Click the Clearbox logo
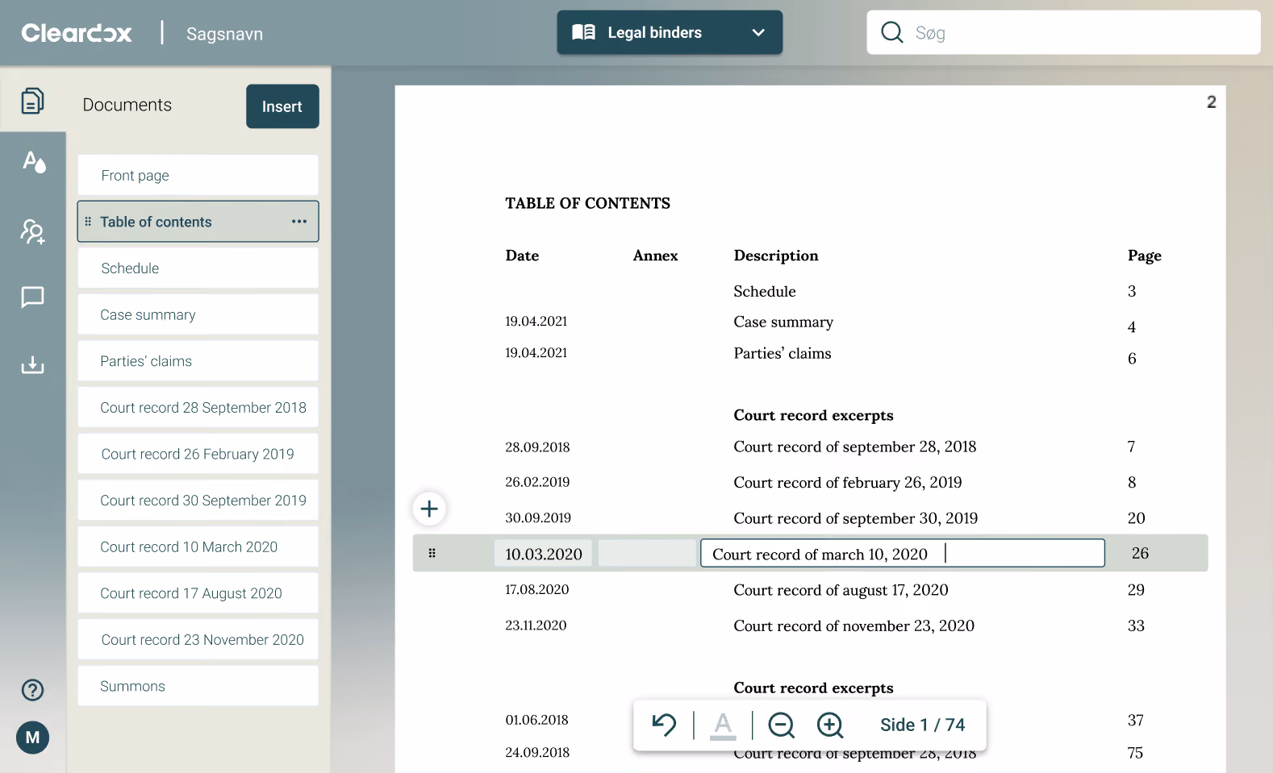The image size is (1273, 773). tap(77, 33)
